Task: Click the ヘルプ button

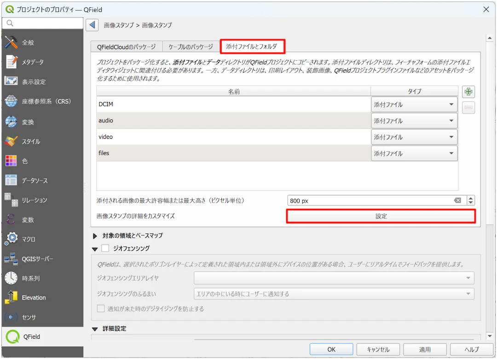Action: pos(472,349)
